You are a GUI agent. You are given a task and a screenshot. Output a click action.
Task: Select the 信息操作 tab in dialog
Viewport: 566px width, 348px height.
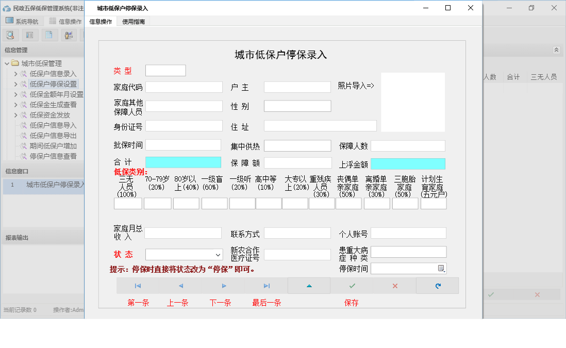coord(101,22)
